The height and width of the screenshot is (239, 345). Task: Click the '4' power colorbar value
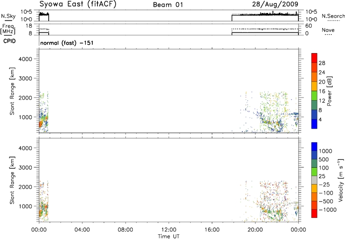click(320, 119)
